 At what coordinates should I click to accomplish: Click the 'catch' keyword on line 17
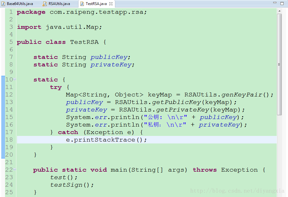click(x=68, y=132)
